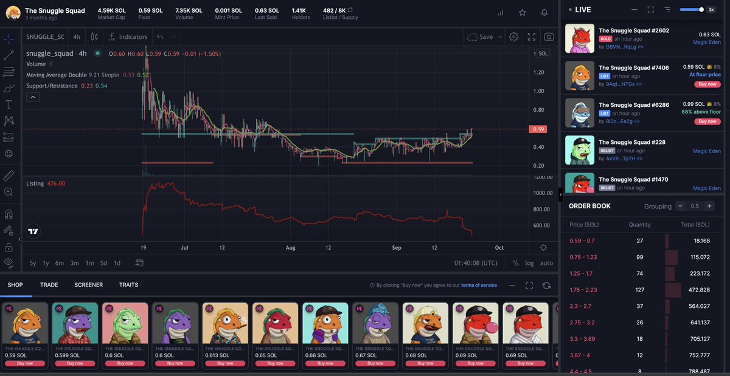This screenshot has width=730, height=376.
Task: Activate the zoom-in magnifier tool
Action: (x=9, y=192)
